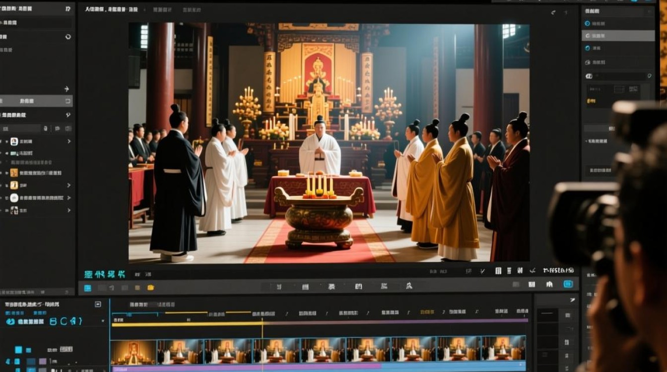Click the black-and-white icon in the last tree row
This screenshot has width=667, height=372.
(14, 210)
